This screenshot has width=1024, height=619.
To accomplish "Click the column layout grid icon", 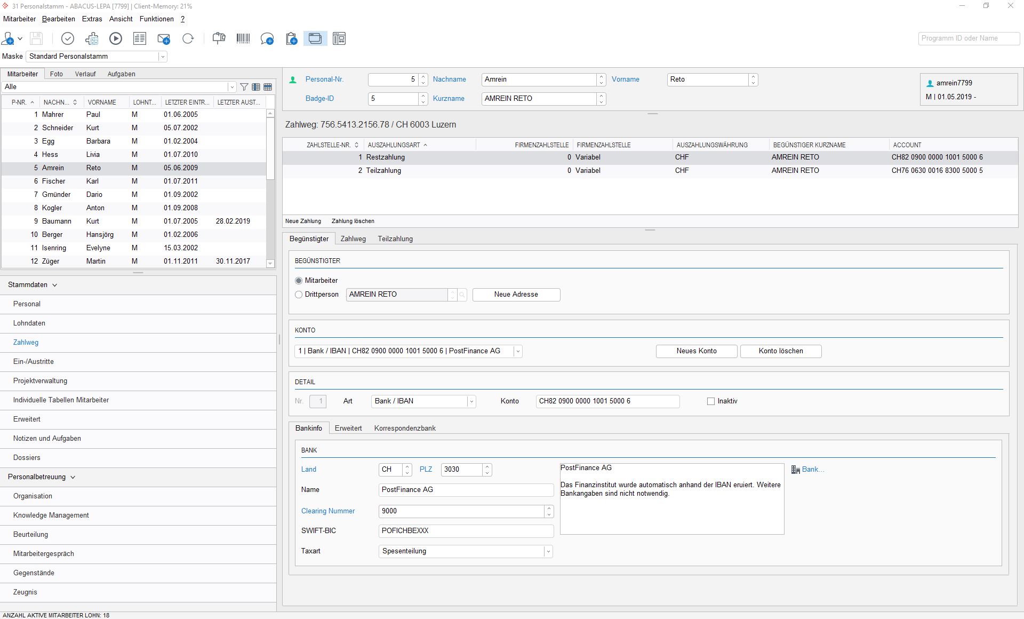I will point(256,87).
